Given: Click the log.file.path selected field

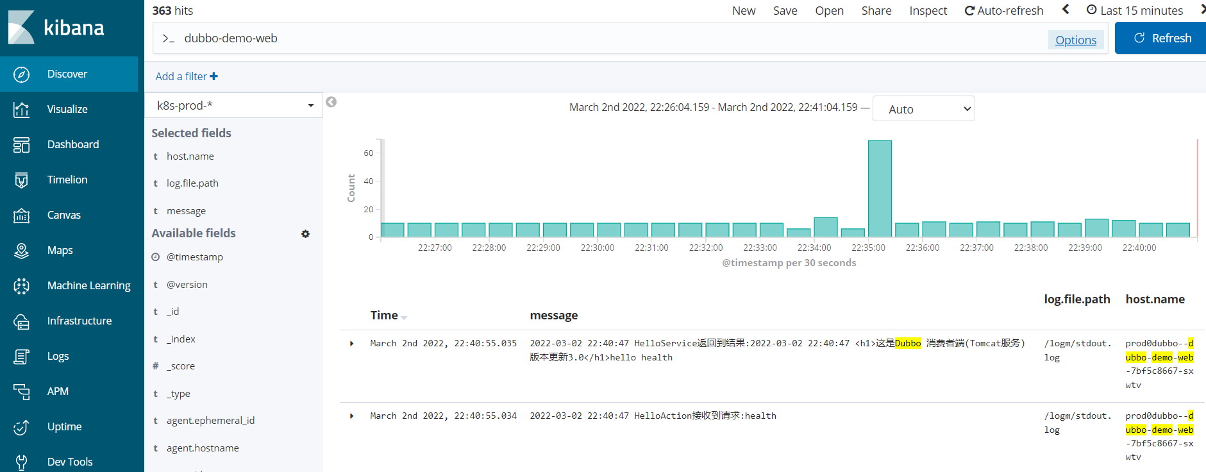Looking at the screenshot, I should 192,183.
